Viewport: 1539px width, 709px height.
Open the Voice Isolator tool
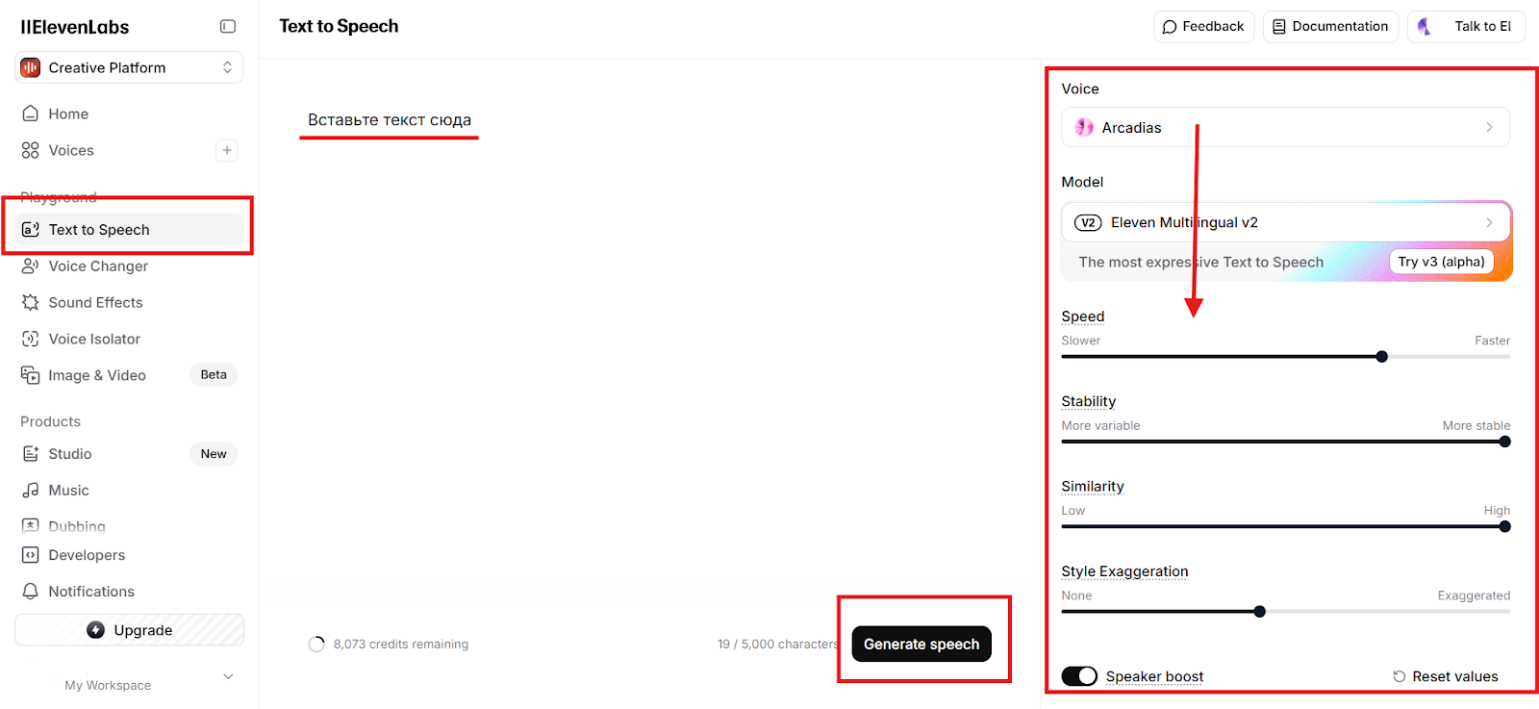tap(92, 339)
